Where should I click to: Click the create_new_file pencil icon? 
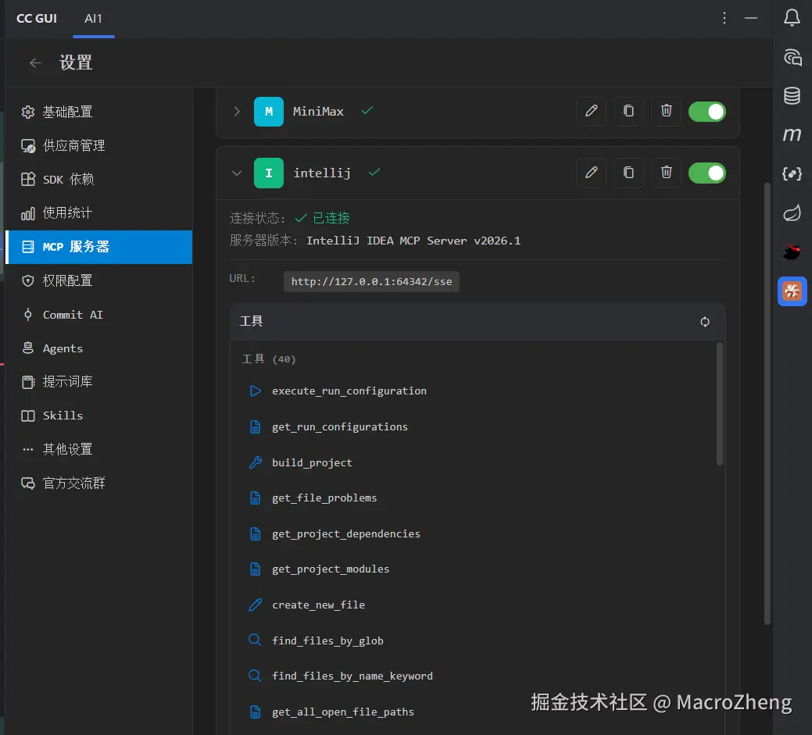point(255,605)
